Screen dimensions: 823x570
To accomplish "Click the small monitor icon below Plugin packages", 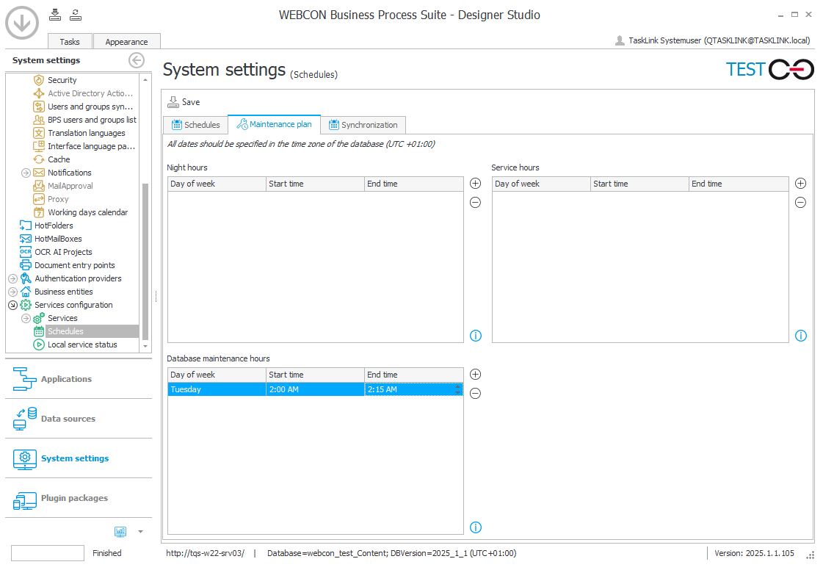I will (120, 532).
